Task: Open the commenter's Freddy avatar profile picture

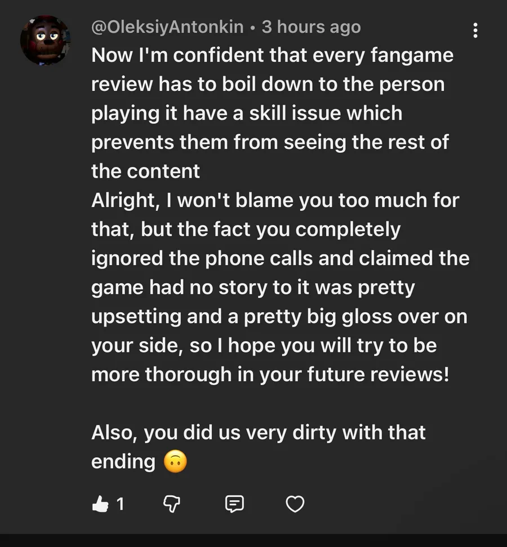Action: pyautogui.click(x=45, y=40)
